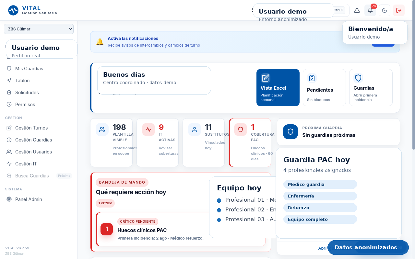
Task: Open the ZBS Güímar center dropdown
Action: click(39, 29)
